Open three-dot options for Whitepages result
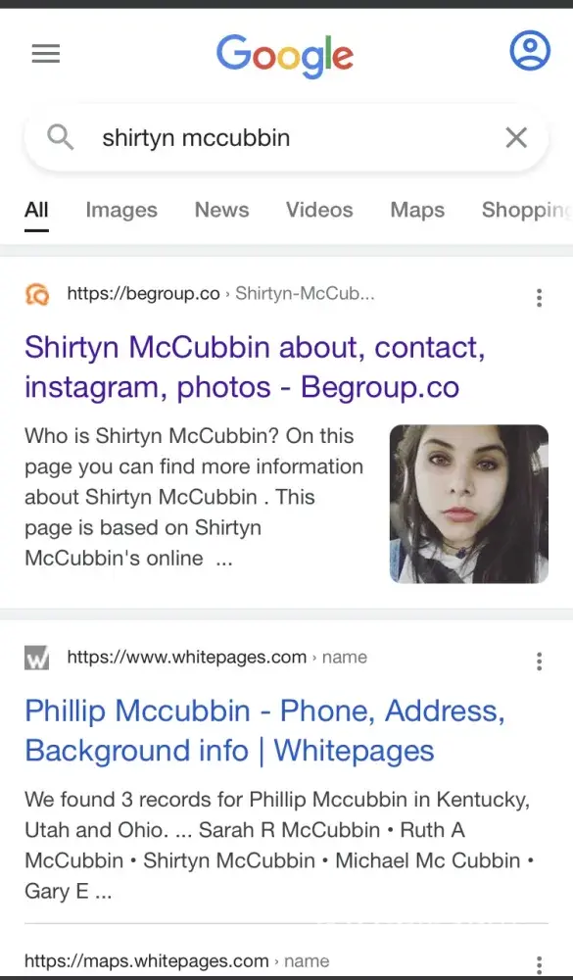Viewport: 573px width, 980px height. tap(539, 661)
